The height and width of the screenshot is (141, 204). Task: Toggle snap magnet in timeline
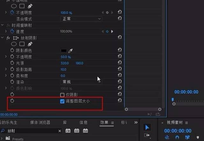177,137
